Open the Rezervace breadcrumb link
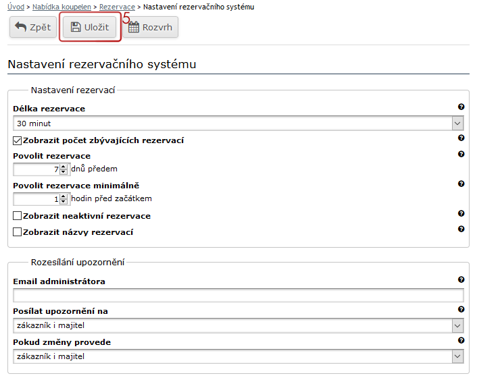This screenshot has height=380, width=477. click(117, 6)
